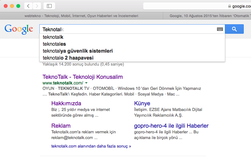The width and height of the screenshot is (251, 157).
Task: Open the Reklam sitelink
Action: pyautogui.click(x=61, y=126)
